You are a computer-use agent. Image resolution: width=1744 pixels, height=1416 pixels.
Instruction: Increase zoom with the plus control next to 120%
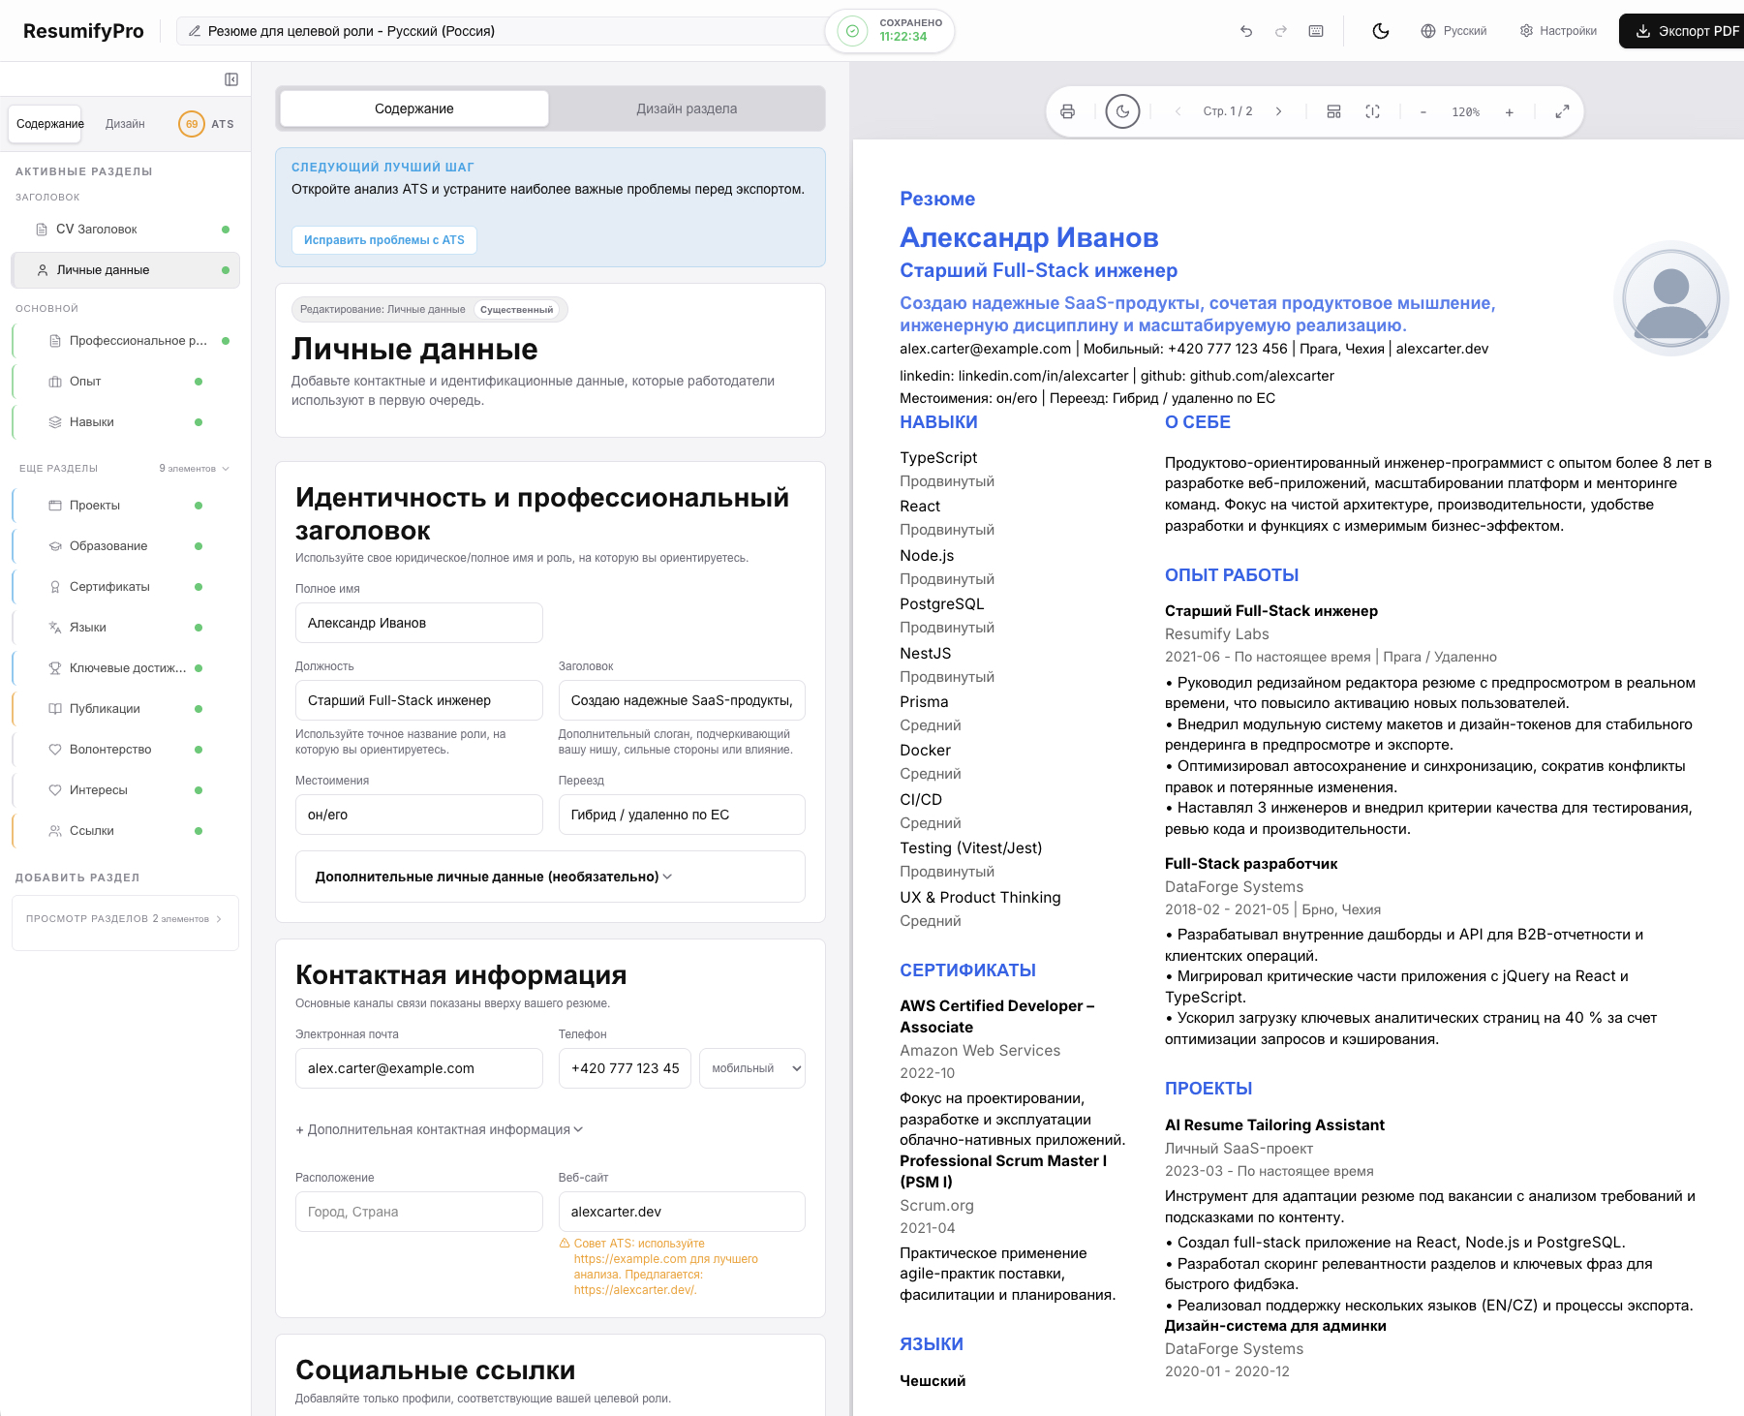pyautogui.click(x=1510, y=110)
